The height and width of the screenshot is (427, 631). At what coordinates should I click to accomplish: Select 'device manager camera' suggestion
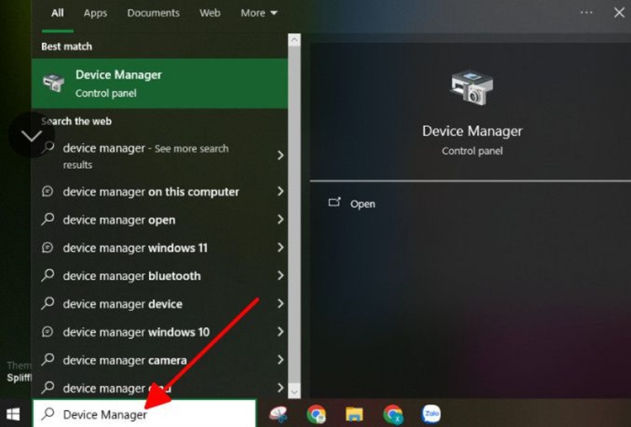pos(159,361)
